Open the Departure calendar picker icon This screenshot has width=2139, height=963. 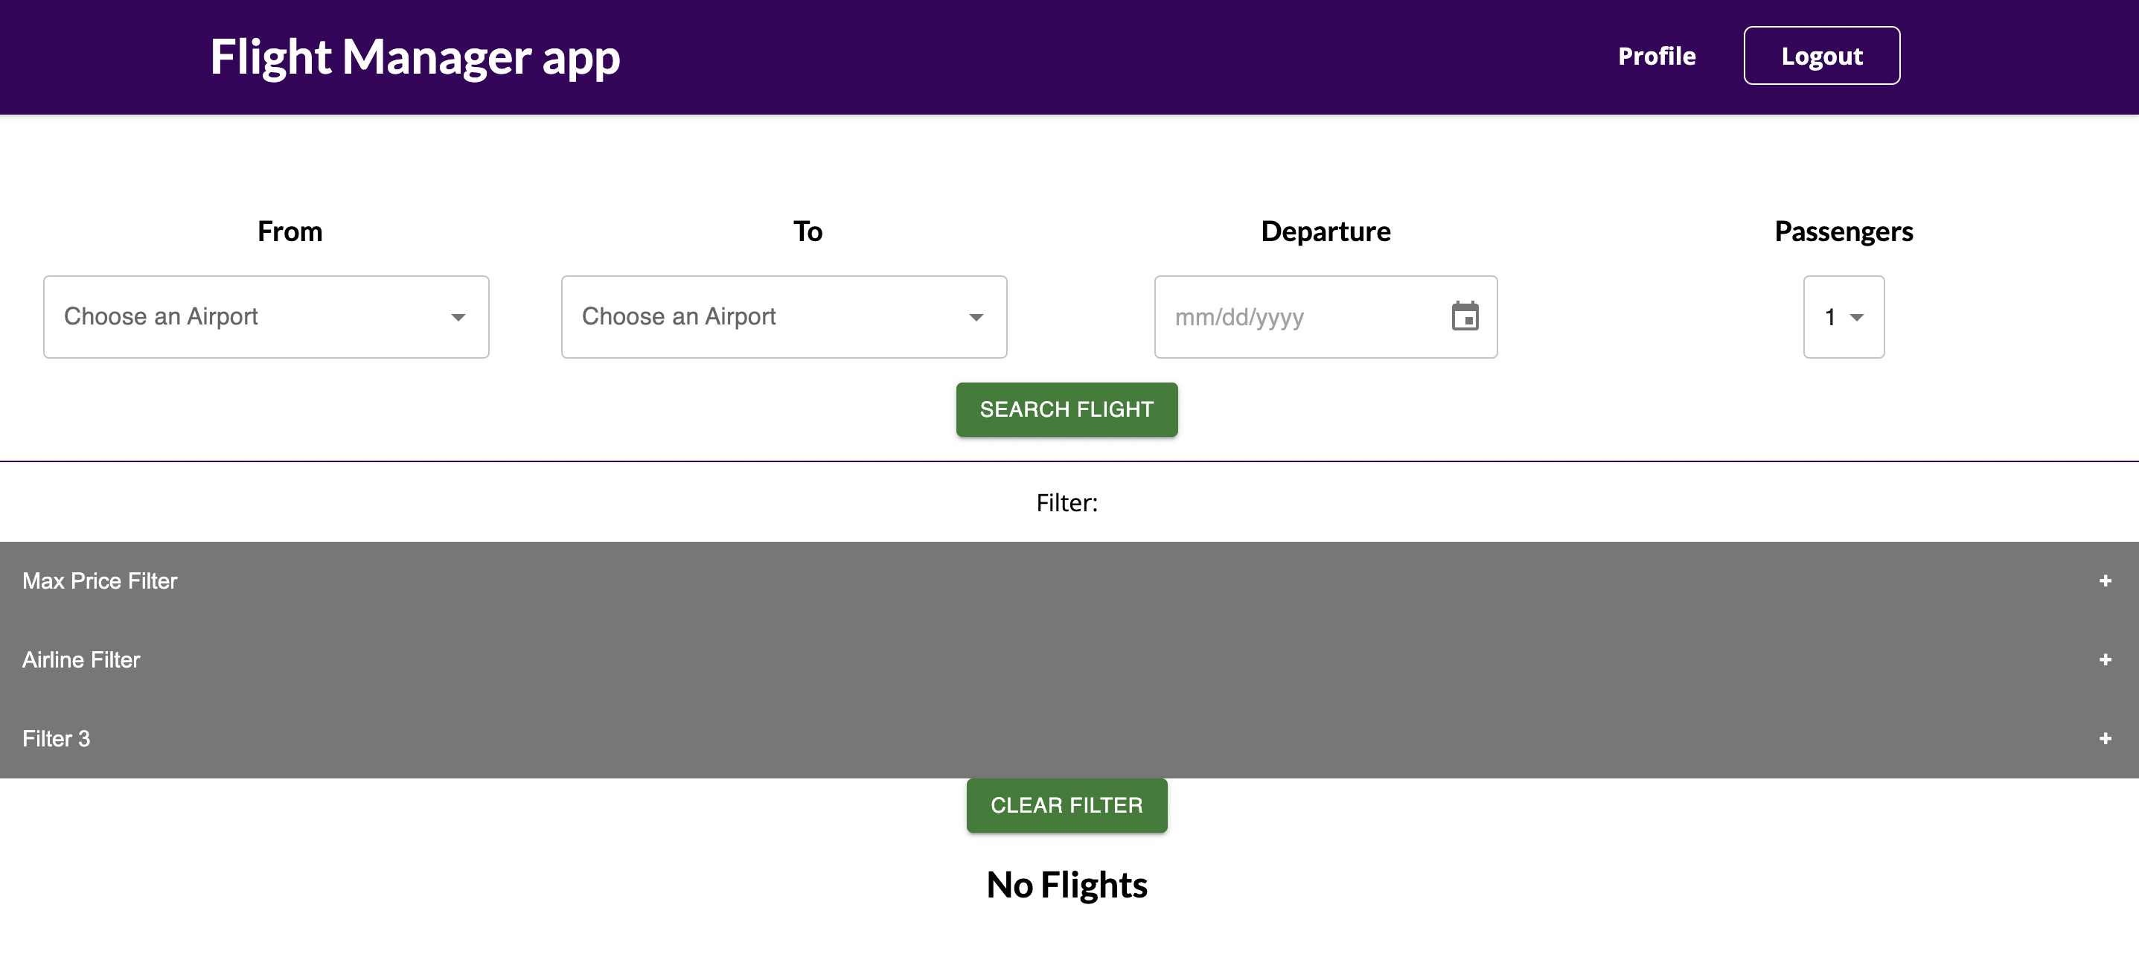click(x=1465, y=316)
